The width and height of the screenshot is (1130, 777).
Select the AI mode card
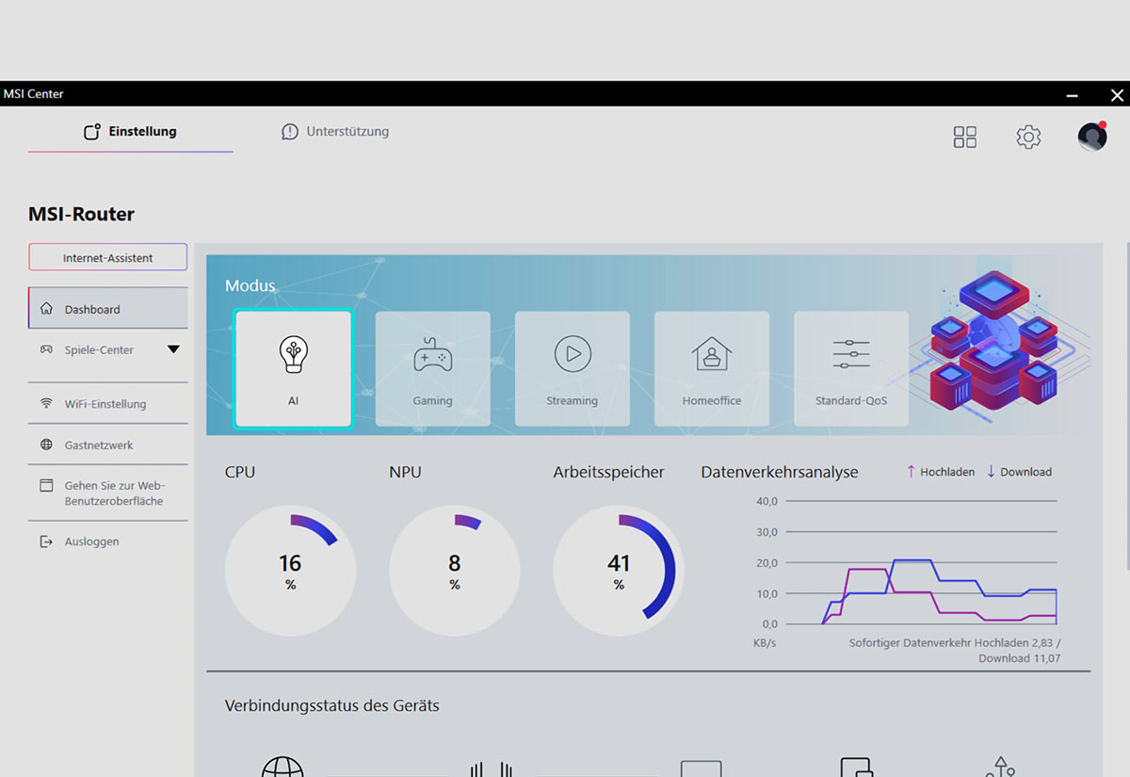coord(293,369)
